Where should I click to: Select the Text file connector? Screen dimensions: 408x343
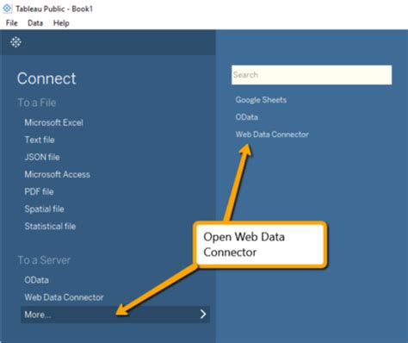pyautogui.click(x=40, y=140)
